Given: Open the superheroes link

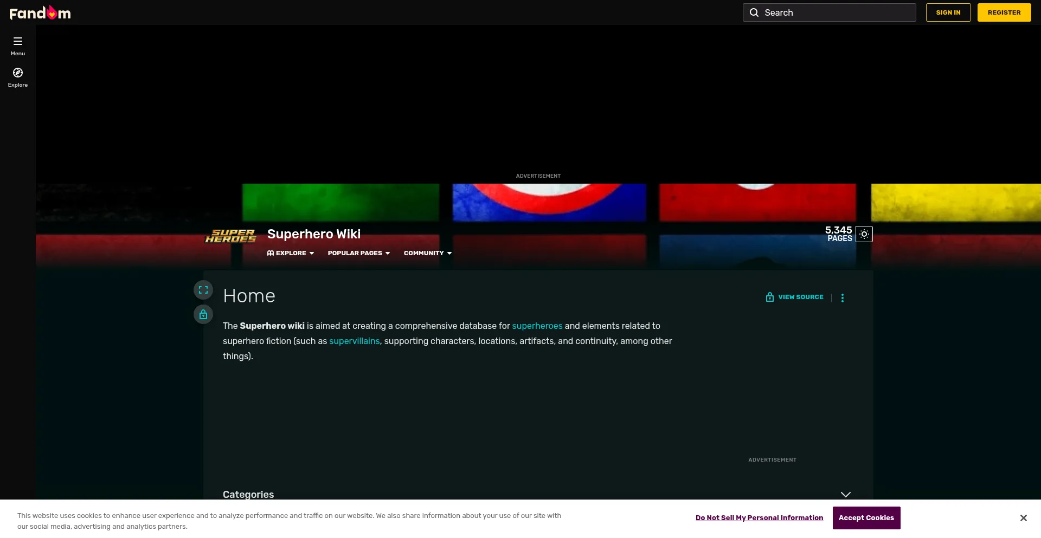Looking at the screenshot, I should pyautogui.click(x=537, y=326).
